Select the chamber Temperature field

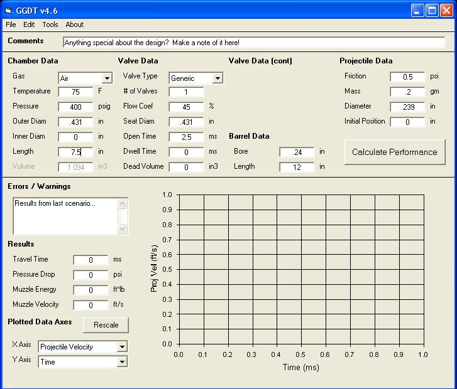coord(75,92)
